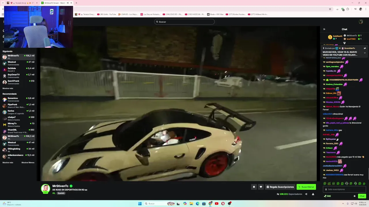
Task: Open ElGlogloking recommended channel
Action: pyautogui.click(x=18, y=150)
